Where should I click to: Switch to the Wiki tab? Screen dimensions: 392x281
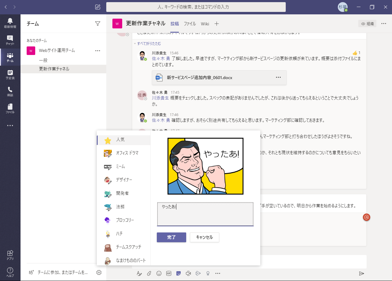click(x=205, y=24)
